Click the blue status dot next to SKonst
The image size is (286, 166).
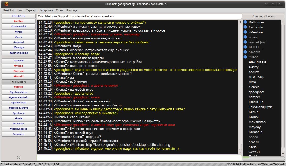245,52
